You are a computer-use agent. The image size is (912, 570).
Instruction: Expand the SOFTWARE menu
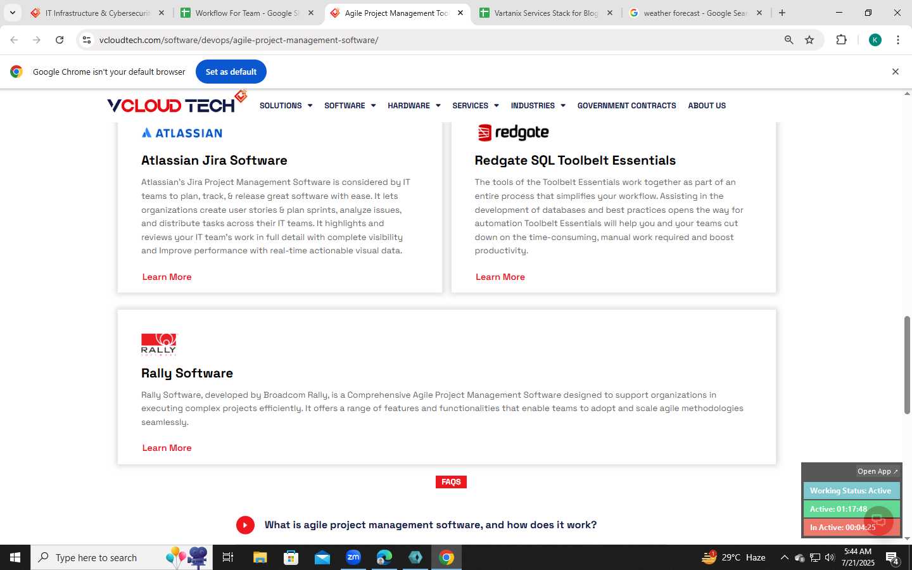coord(350,106)
